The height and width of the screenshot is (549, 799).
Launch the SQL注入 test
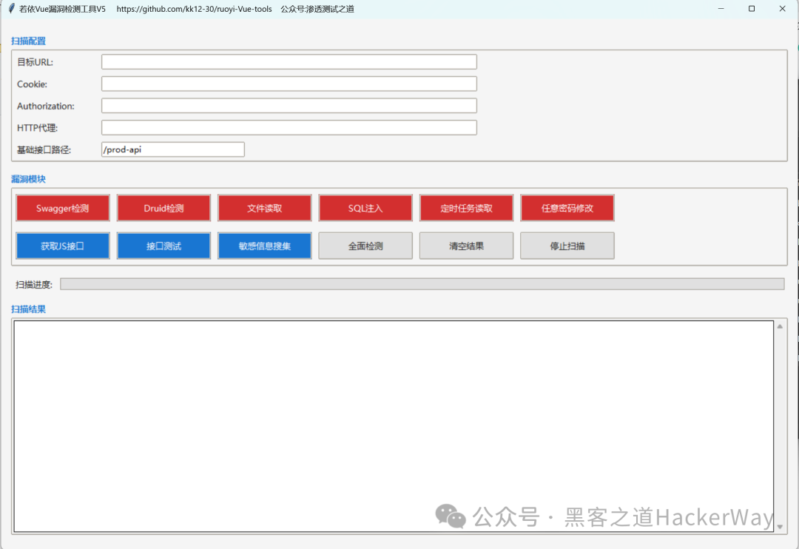[x=365, y=208]
